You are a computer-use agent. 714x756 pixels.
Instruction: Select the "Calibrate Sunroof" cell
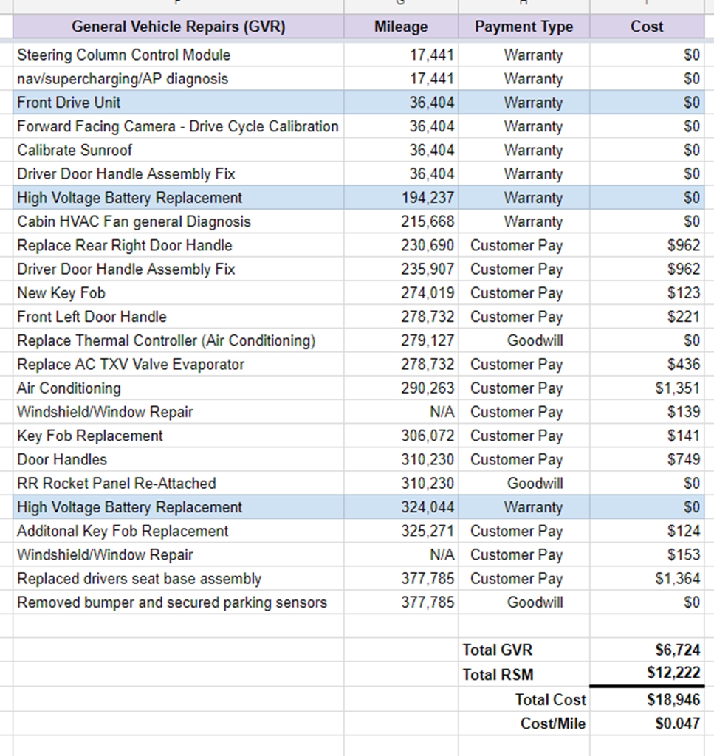coord(179,150)
